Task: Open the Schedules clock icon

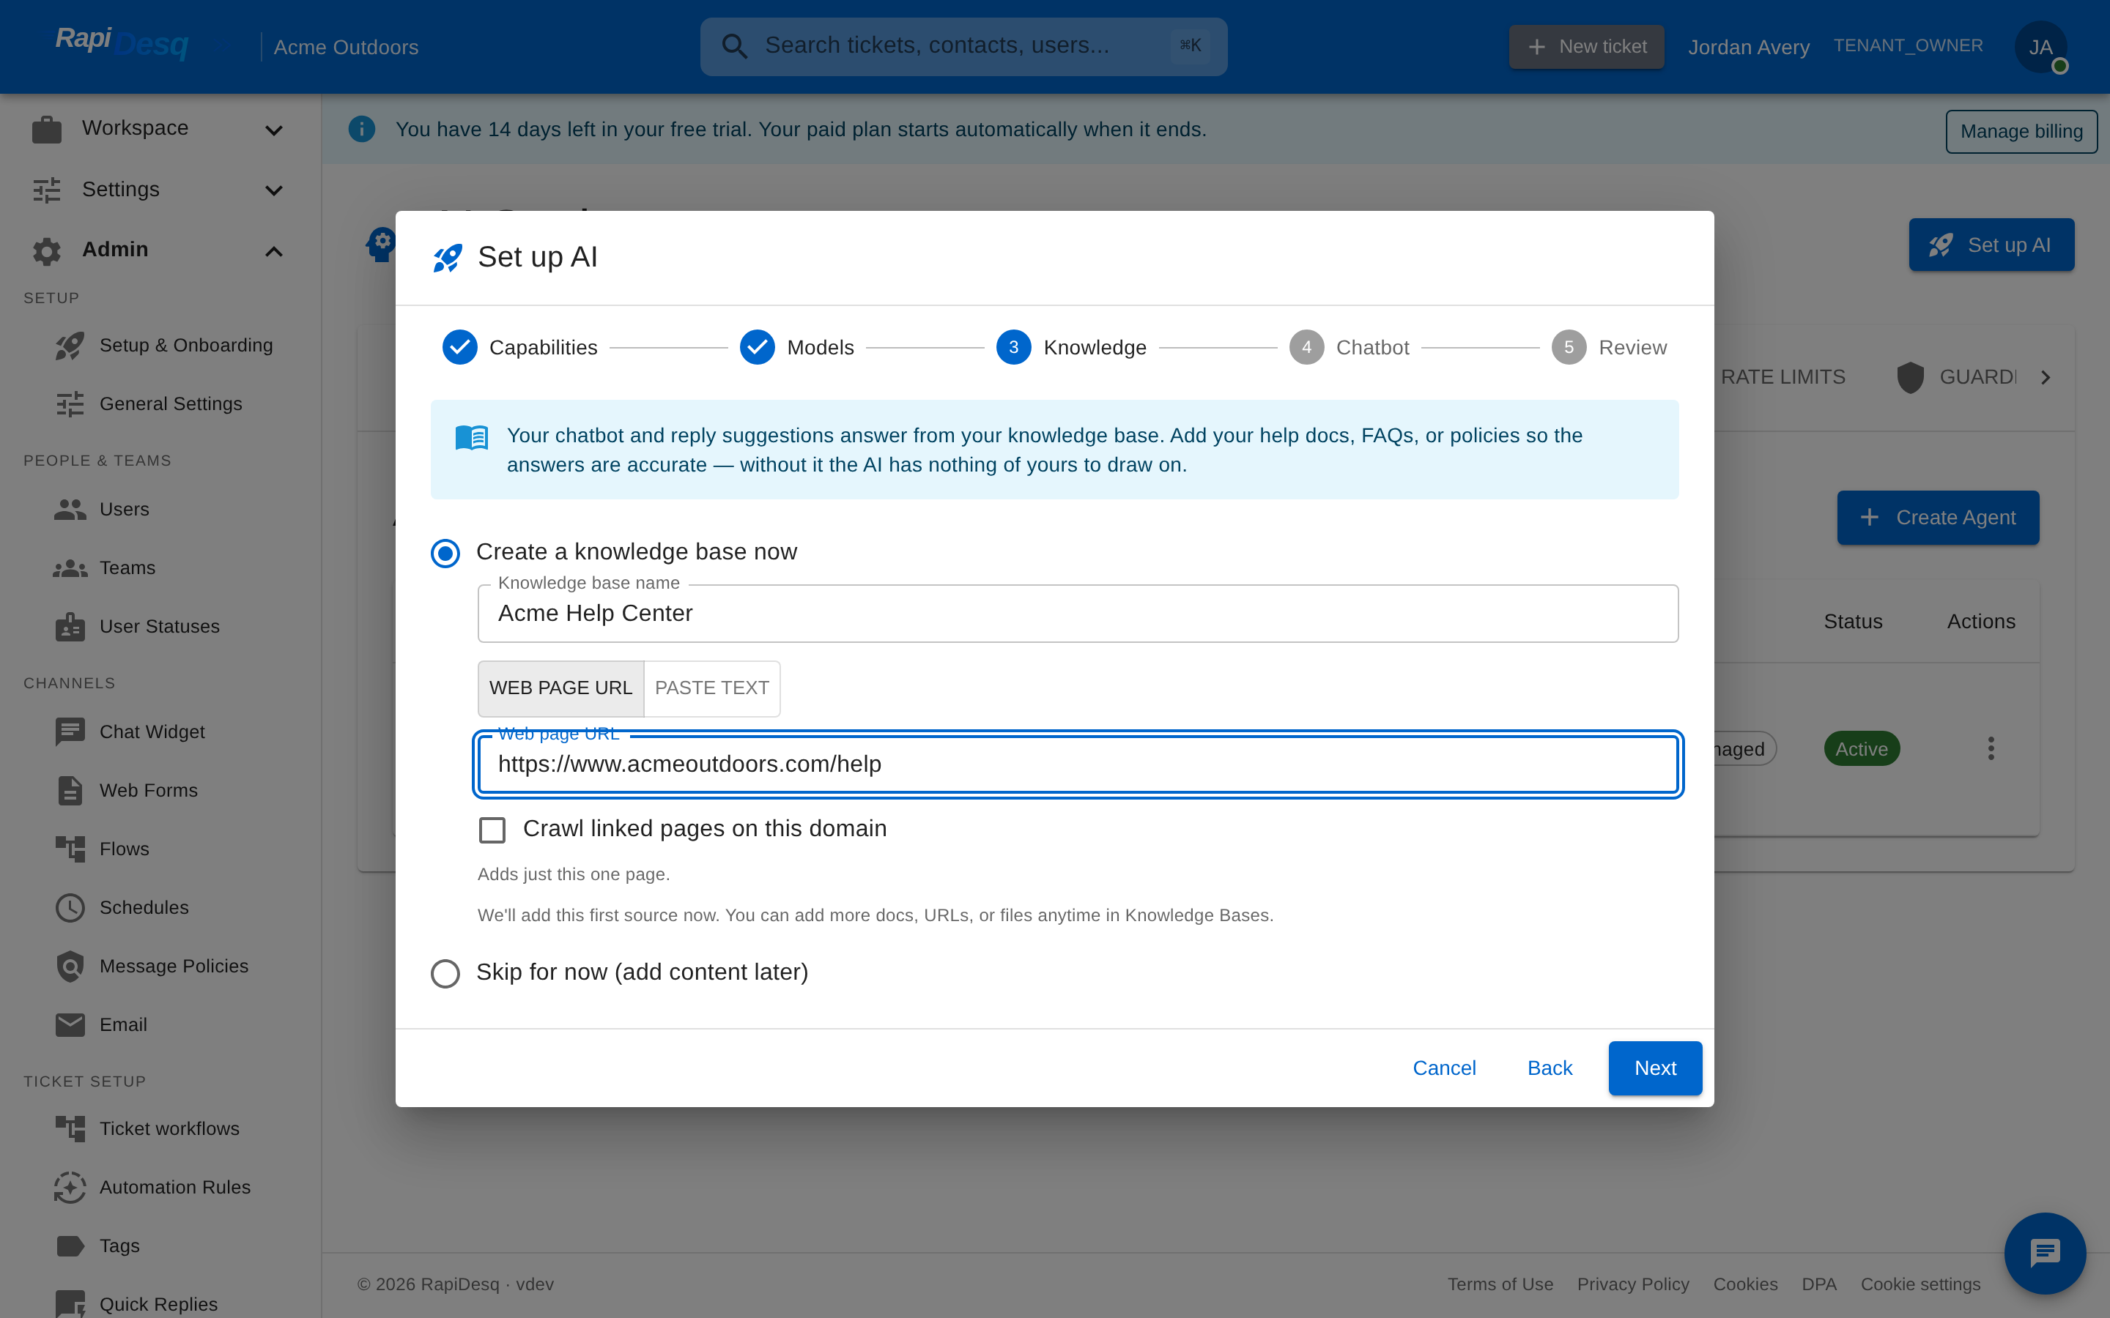Action: (70, 907)
